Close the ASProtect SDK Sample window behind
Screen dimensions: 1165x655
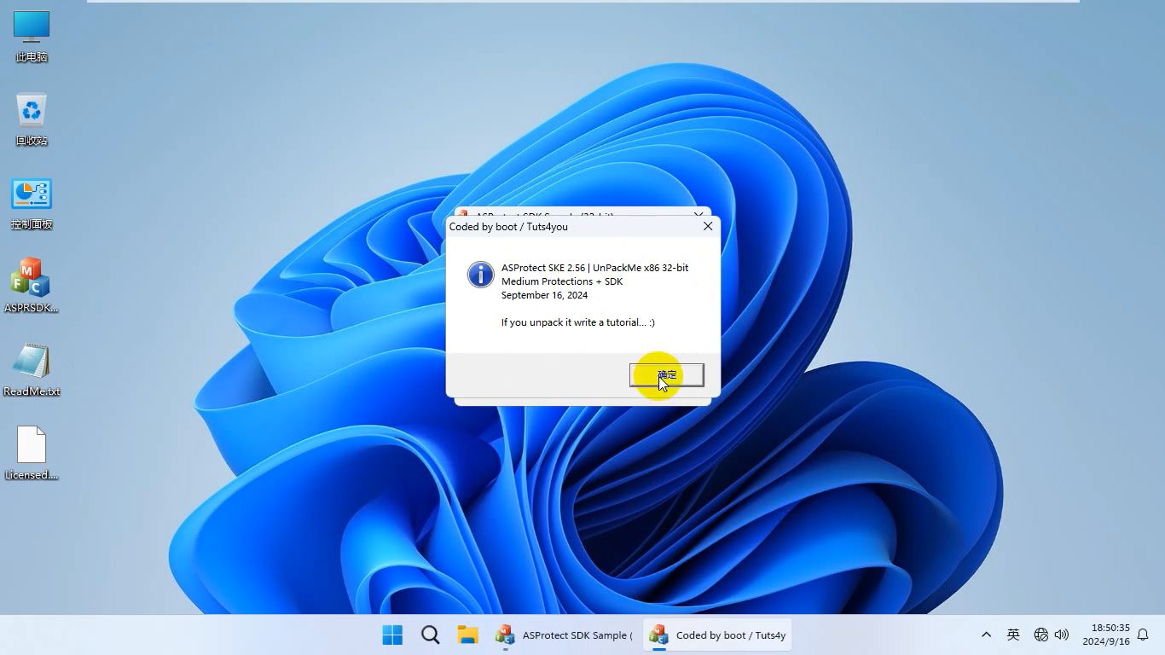(x=698, y=213)
